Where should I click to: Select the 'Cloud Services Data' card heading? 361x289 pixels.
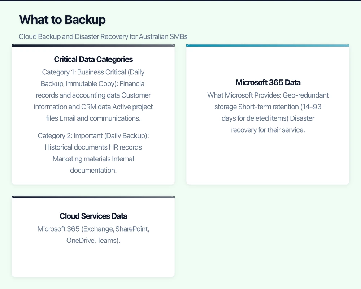[93, 216]
